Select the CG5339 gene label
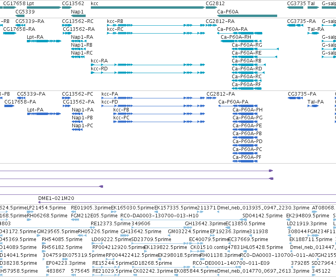336x277 pixels. coord(25,11)
